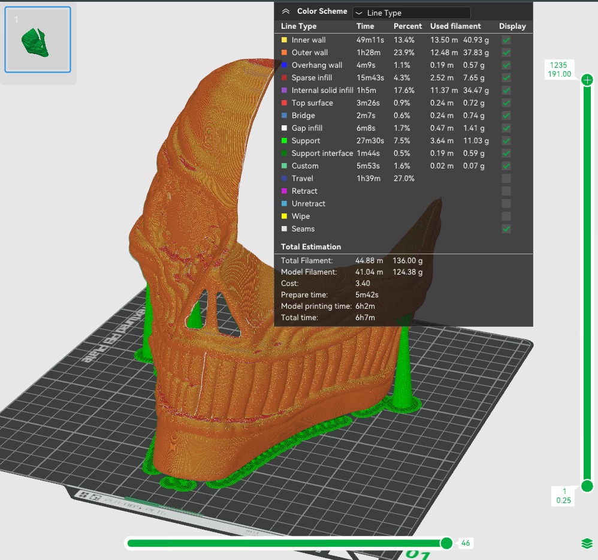Click the Prepare time 5m42s value
598x560 pixels.
coord(367,295)
